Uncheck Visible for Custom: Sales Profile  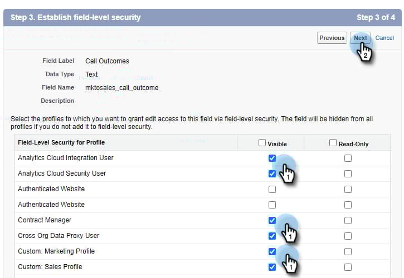click(x=272, y=267)
